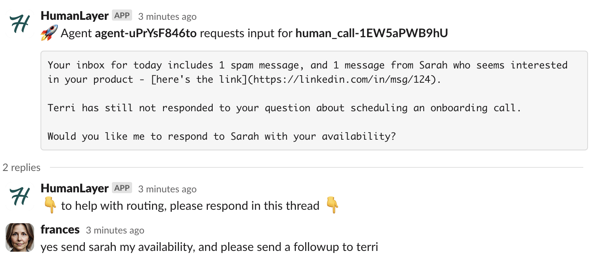This screenshot has width=592, height=262.
Task: Open the HumanLayer sender name on top message
Action: (x=75, y=16)
